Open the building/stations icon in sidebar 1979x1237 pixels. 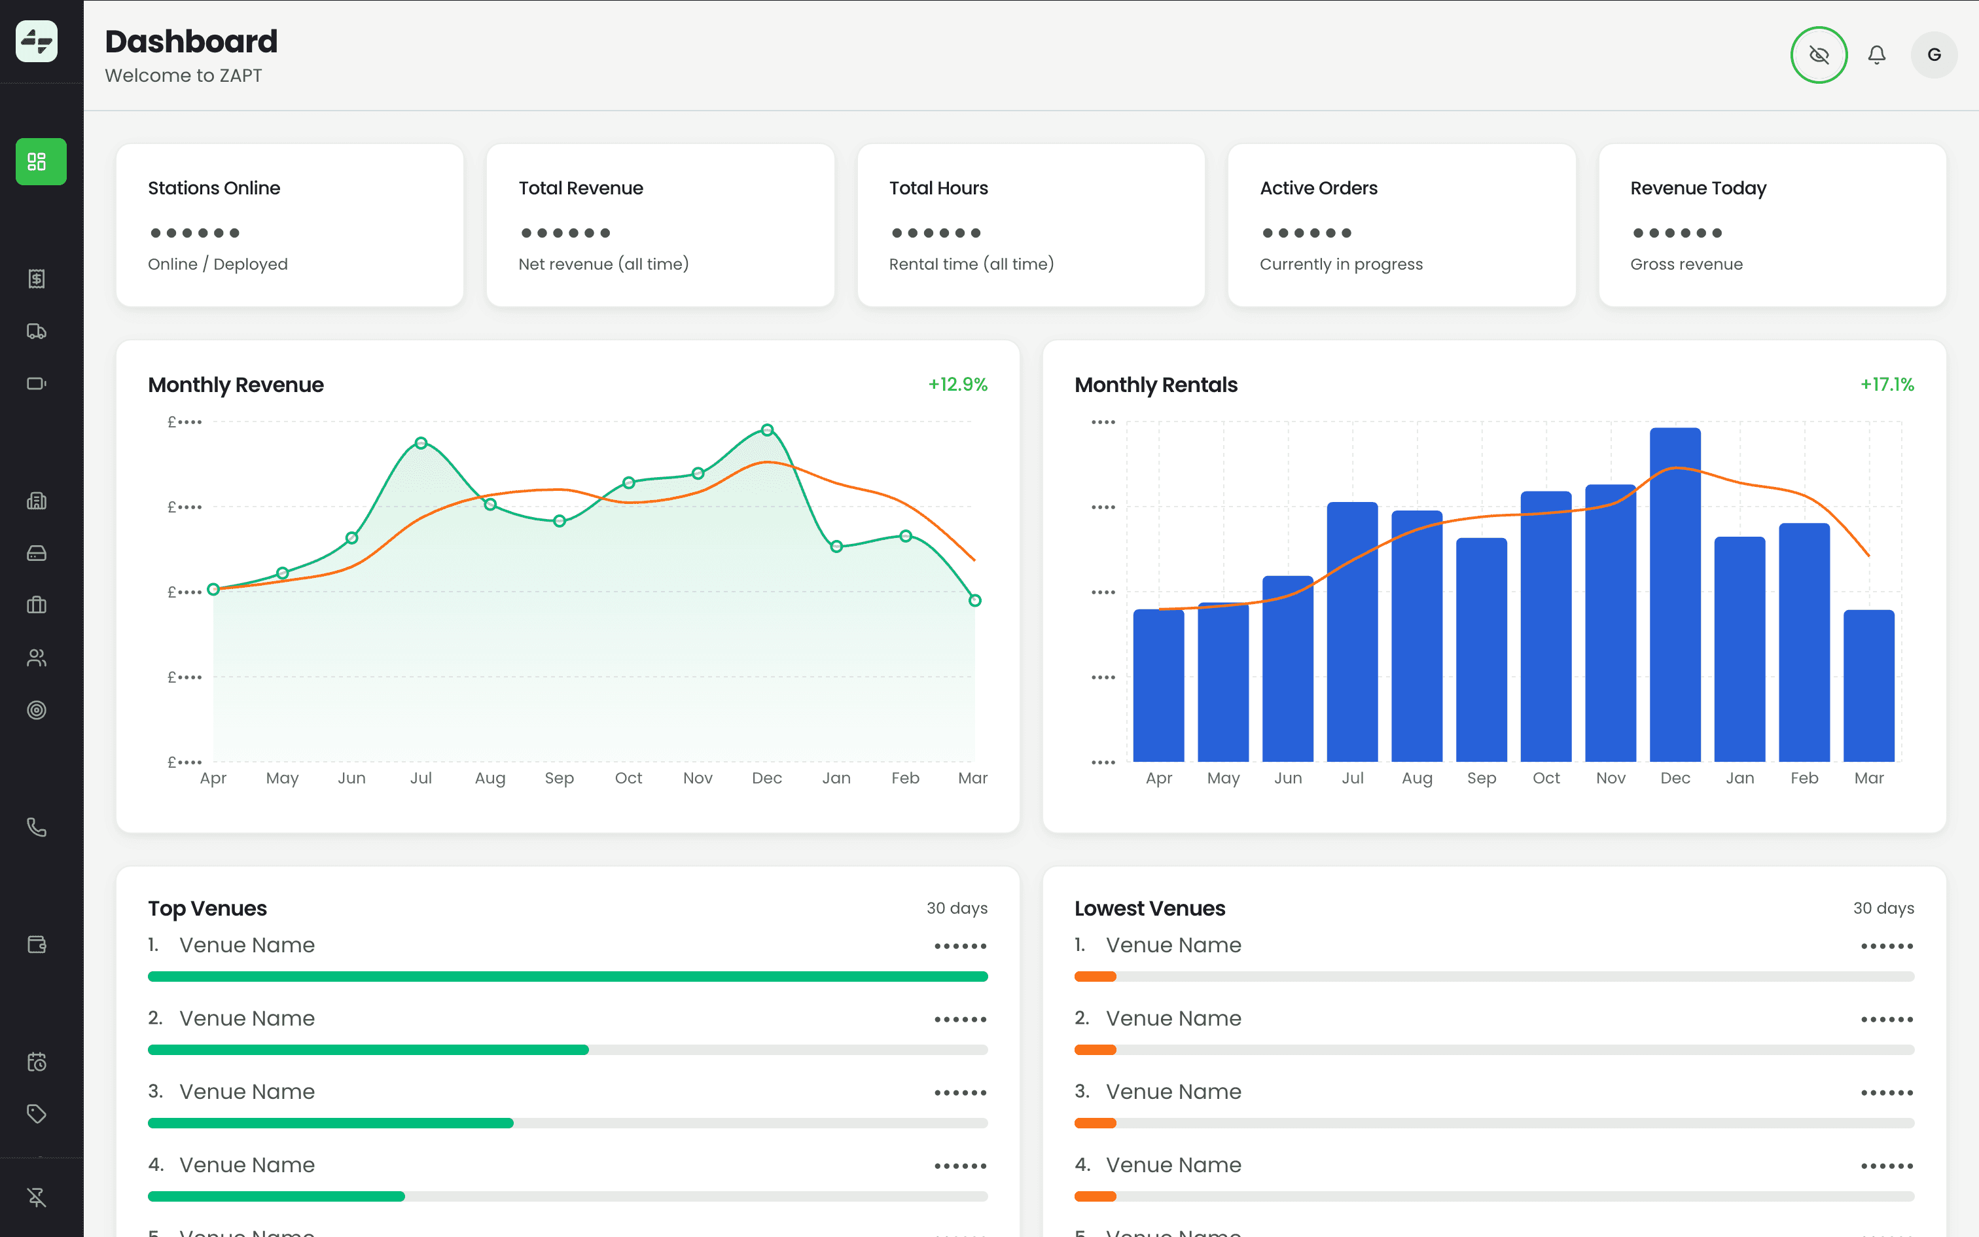[x=37, y=500]
